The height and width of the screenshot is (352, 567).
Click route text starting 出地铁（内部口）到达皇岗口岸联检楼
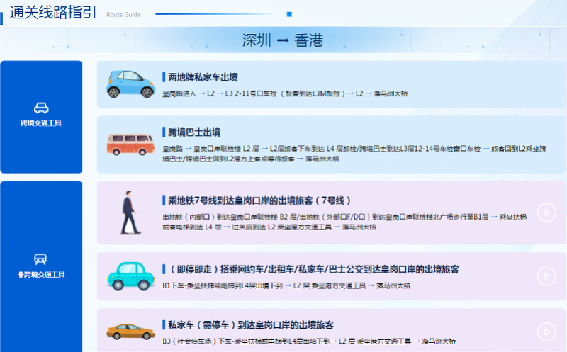(344, 222)
